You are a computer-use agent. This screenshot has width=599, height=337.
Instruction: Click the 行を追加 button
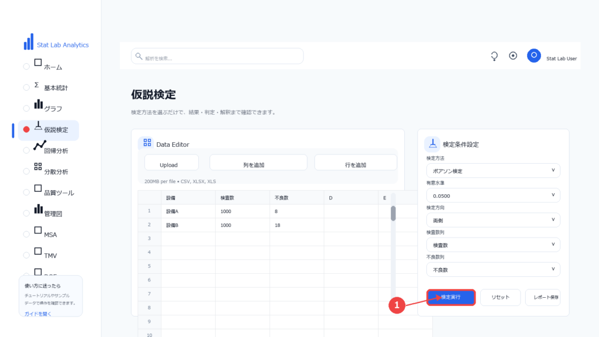pos(356,163)
